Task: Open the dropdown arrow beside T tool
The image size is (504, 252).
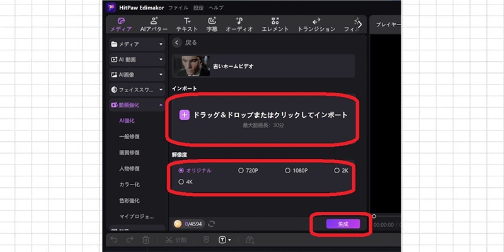Action: tap(229, 240)
